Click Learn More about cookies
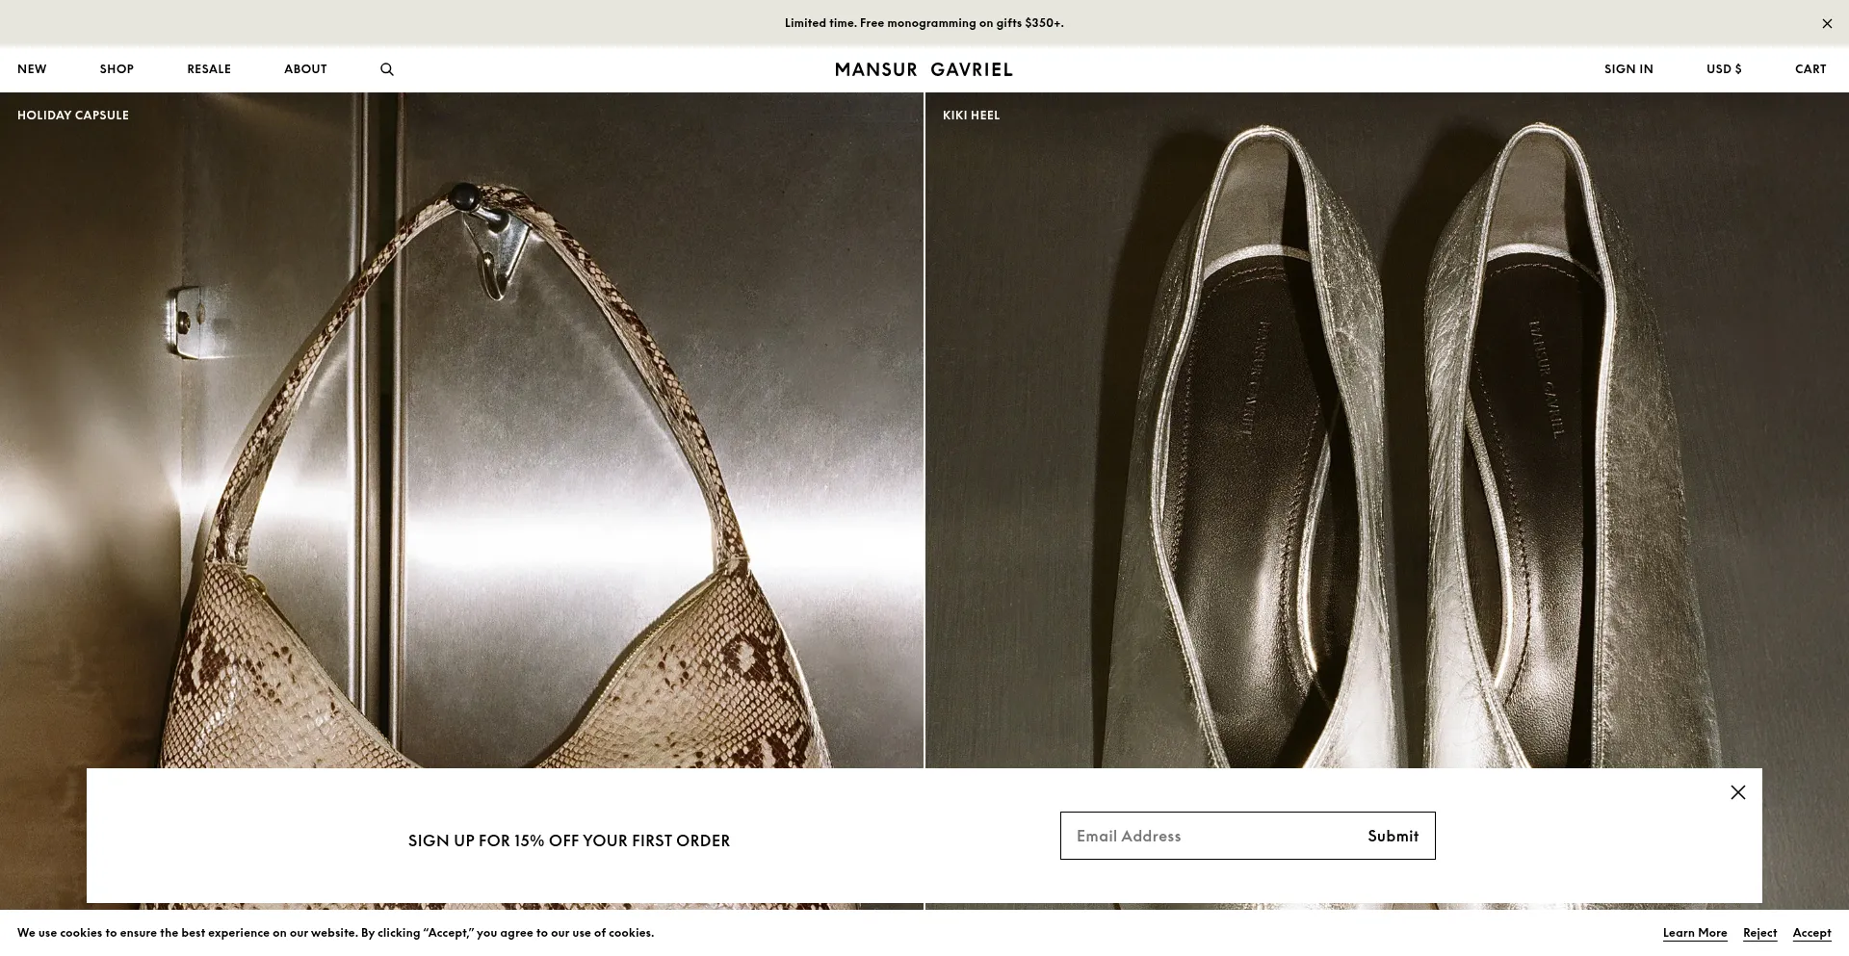Viewport: 1849px width, 956px height. [x=1694, y=933]
